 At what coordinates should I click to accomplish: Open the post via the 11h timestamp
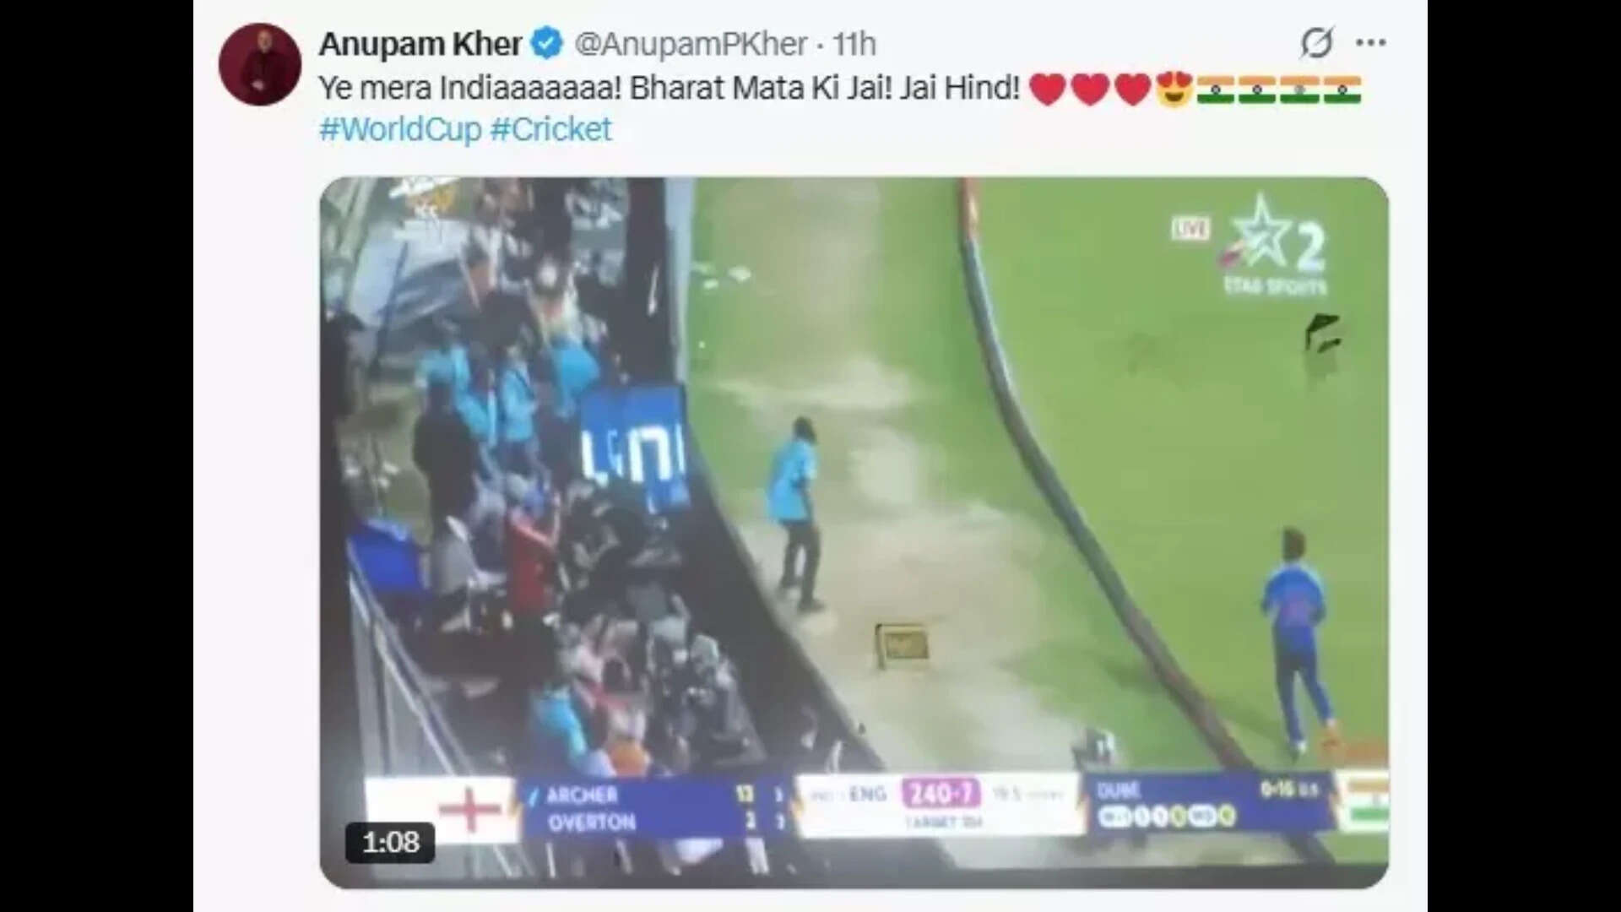(854, 44)
